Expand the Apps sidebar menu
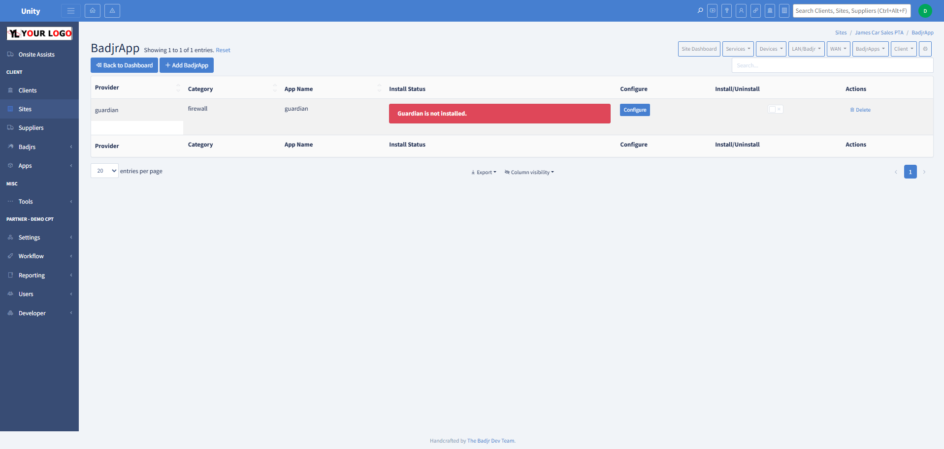This screenshot has width=944, height=449. (39, 166)
